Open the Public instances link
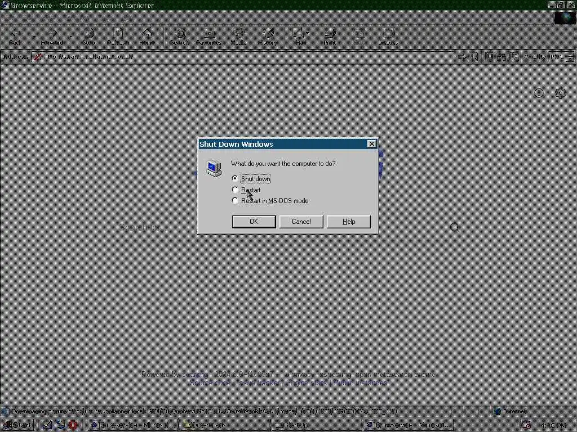This screenshot has height=432, width=577. point(360,382)
